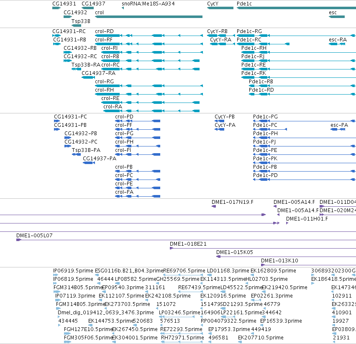Select transcript CG14931-RC
Screen dimensions: 356x344
(x=56, y=36)
